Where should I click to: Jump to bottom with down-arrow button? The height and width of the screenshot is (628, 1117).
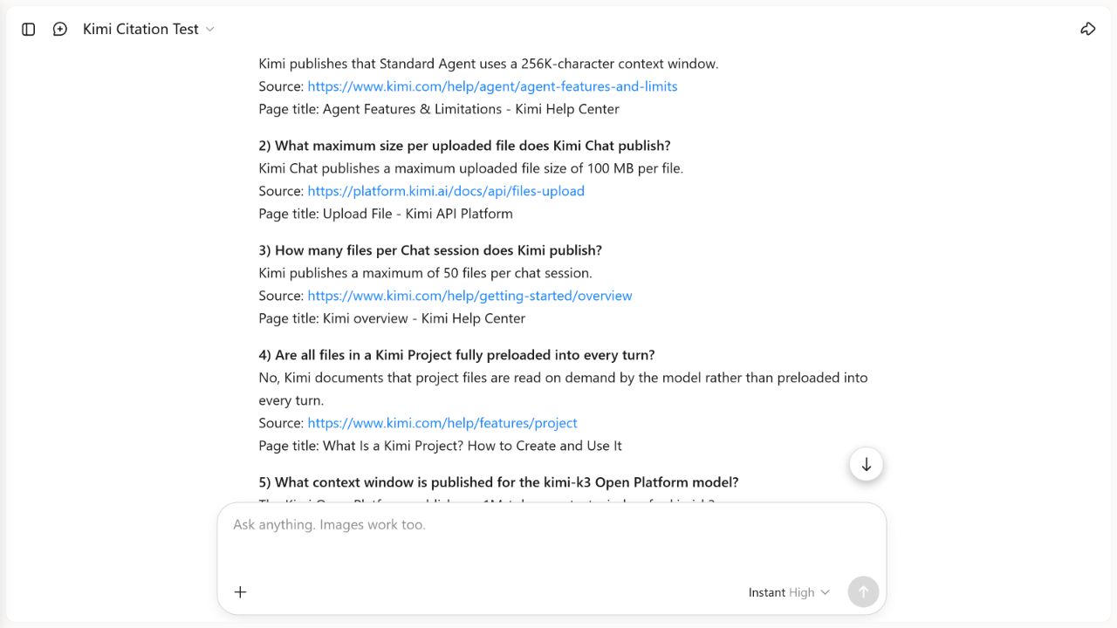[x=867, y=464]
